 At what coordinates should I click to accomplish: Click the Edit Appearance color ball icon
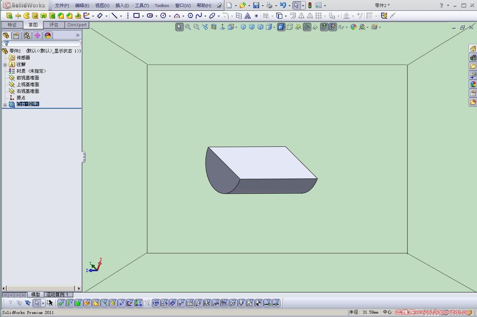pyautogui.click(x=353, y=27)
